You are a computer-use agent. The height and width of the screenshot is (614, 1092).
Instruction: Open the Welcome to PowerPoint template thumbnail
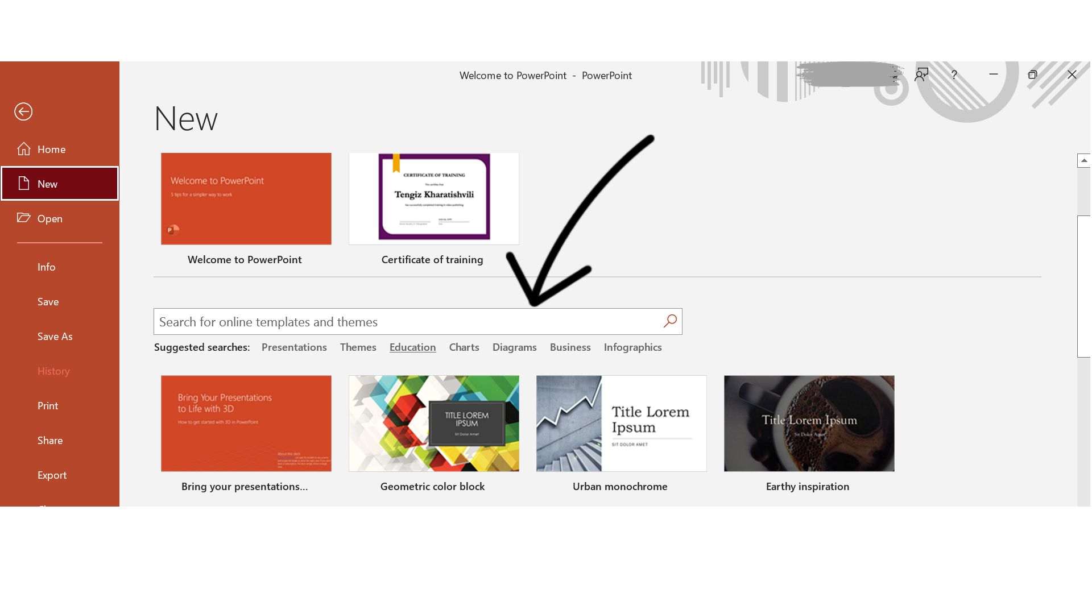(246, 198)
